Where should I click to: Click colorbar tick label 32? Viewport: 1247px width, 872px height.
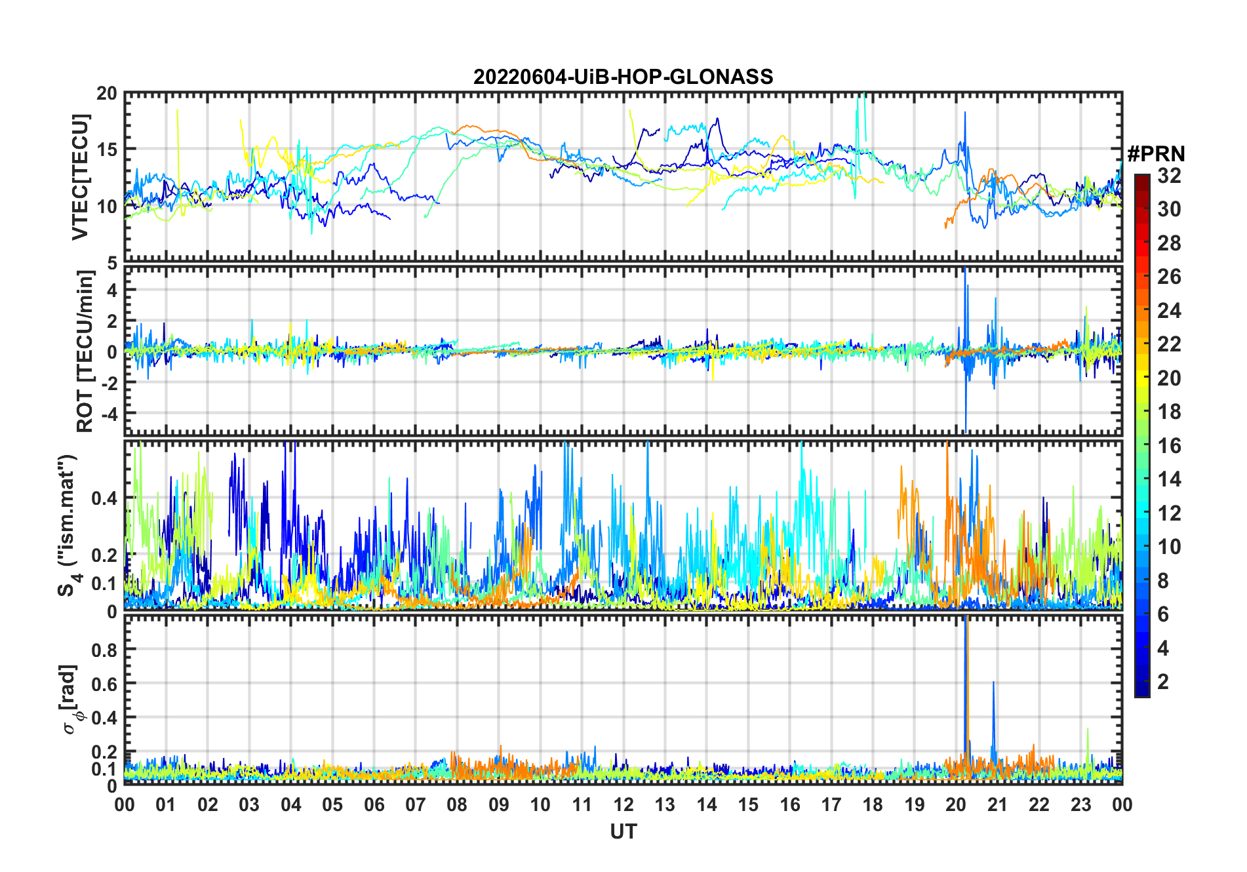coord(1169,176)
